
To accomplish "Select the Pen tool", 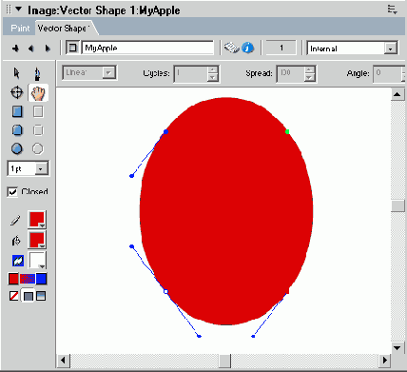I will click(x=37, y=73).
